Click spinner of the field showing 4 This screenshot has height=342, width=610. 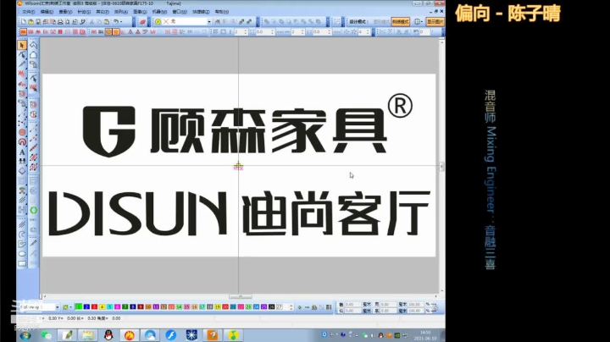tap(368, 32)
